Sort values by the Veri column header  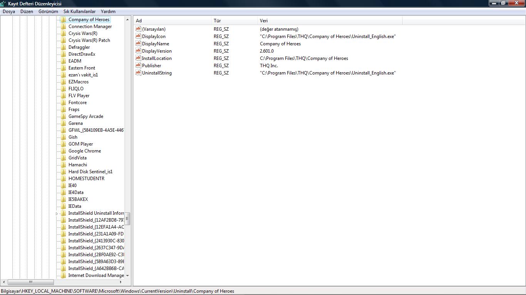pyautogui.click(x=330, y=21)
